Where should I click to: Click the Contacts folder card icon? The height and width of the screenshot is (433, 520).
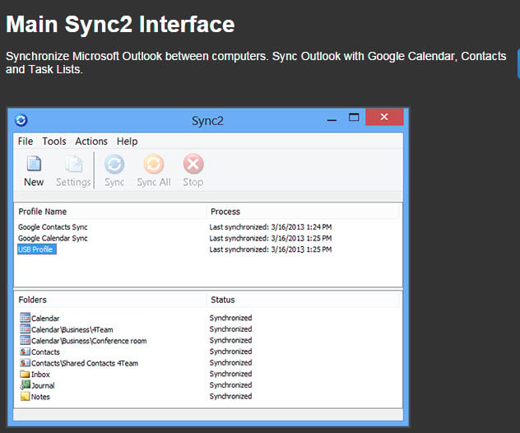25,352
